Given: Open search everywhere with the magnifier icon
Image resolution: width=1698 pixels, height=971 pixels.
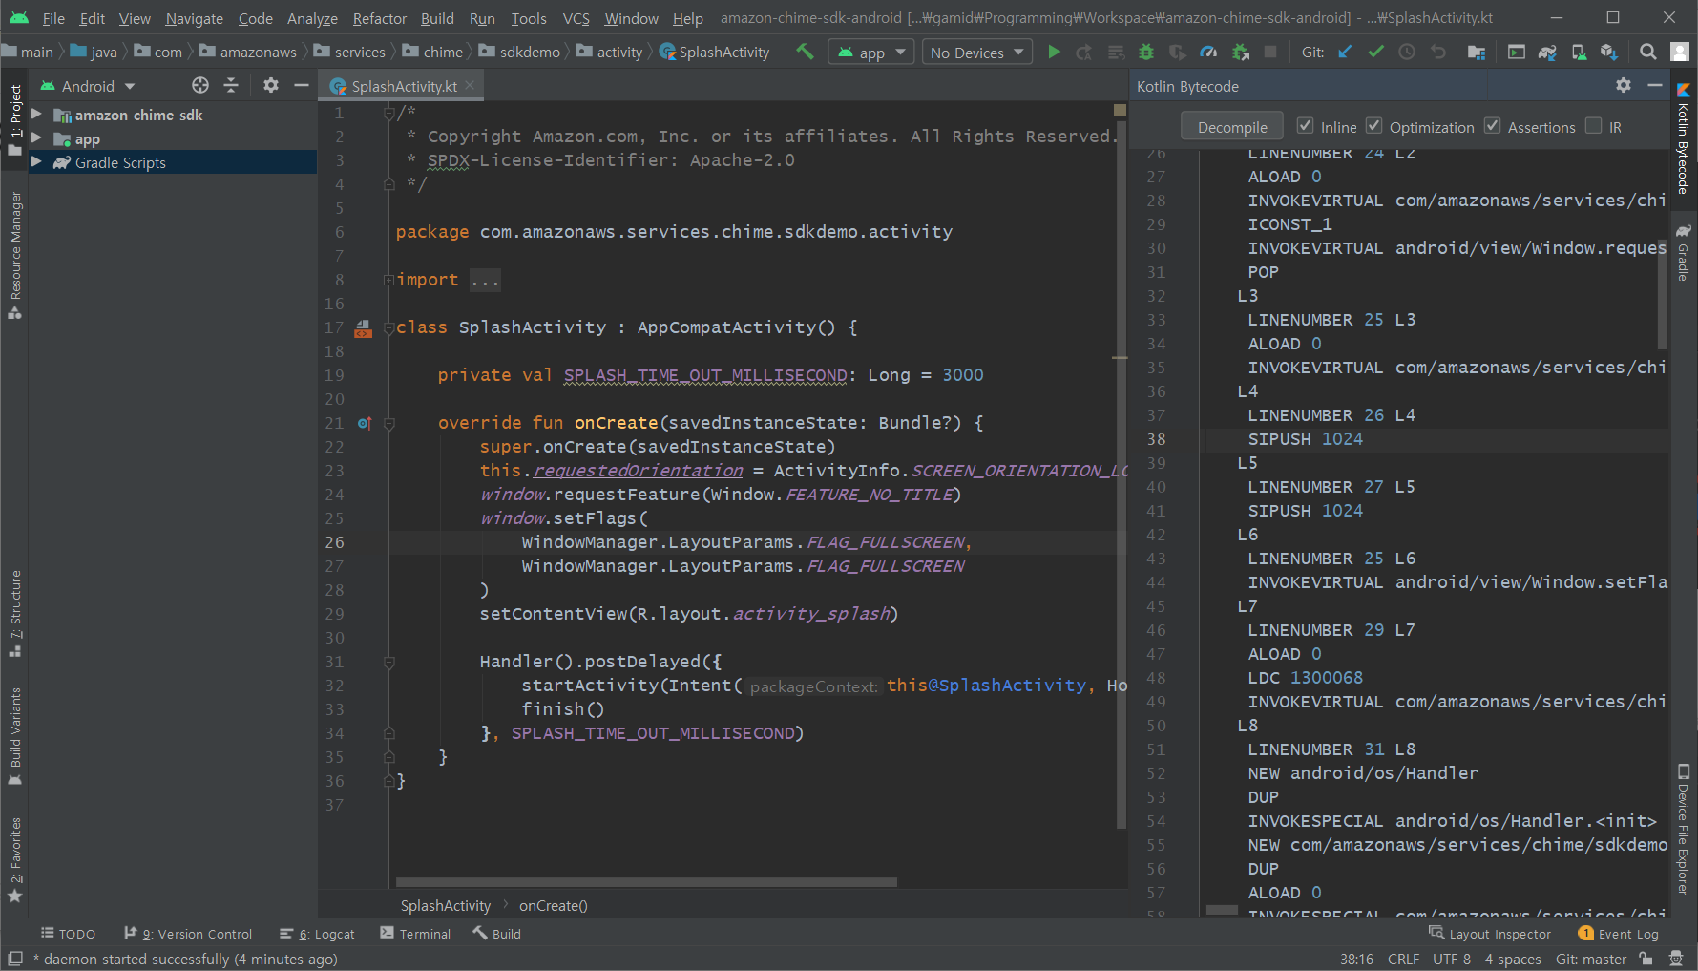Looking at the screenshot, I should 1646,52.
